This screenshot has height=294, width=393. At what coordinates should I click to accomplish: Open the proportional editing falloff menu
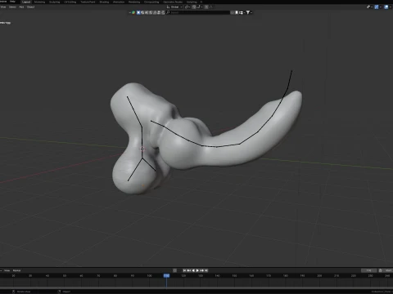coord(211,7)
